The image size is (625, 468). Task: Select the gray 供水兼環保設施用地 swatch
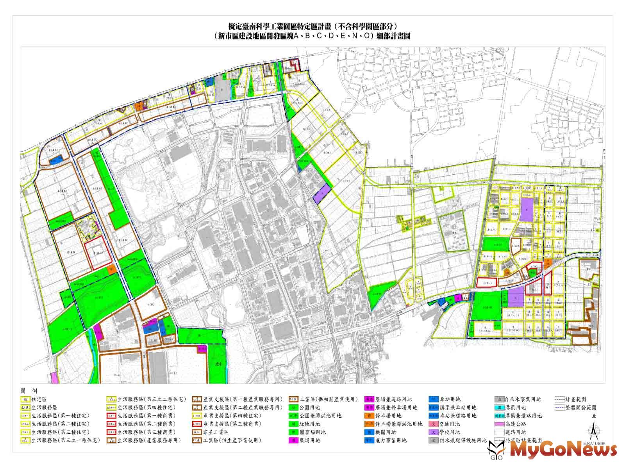point(433,440)
